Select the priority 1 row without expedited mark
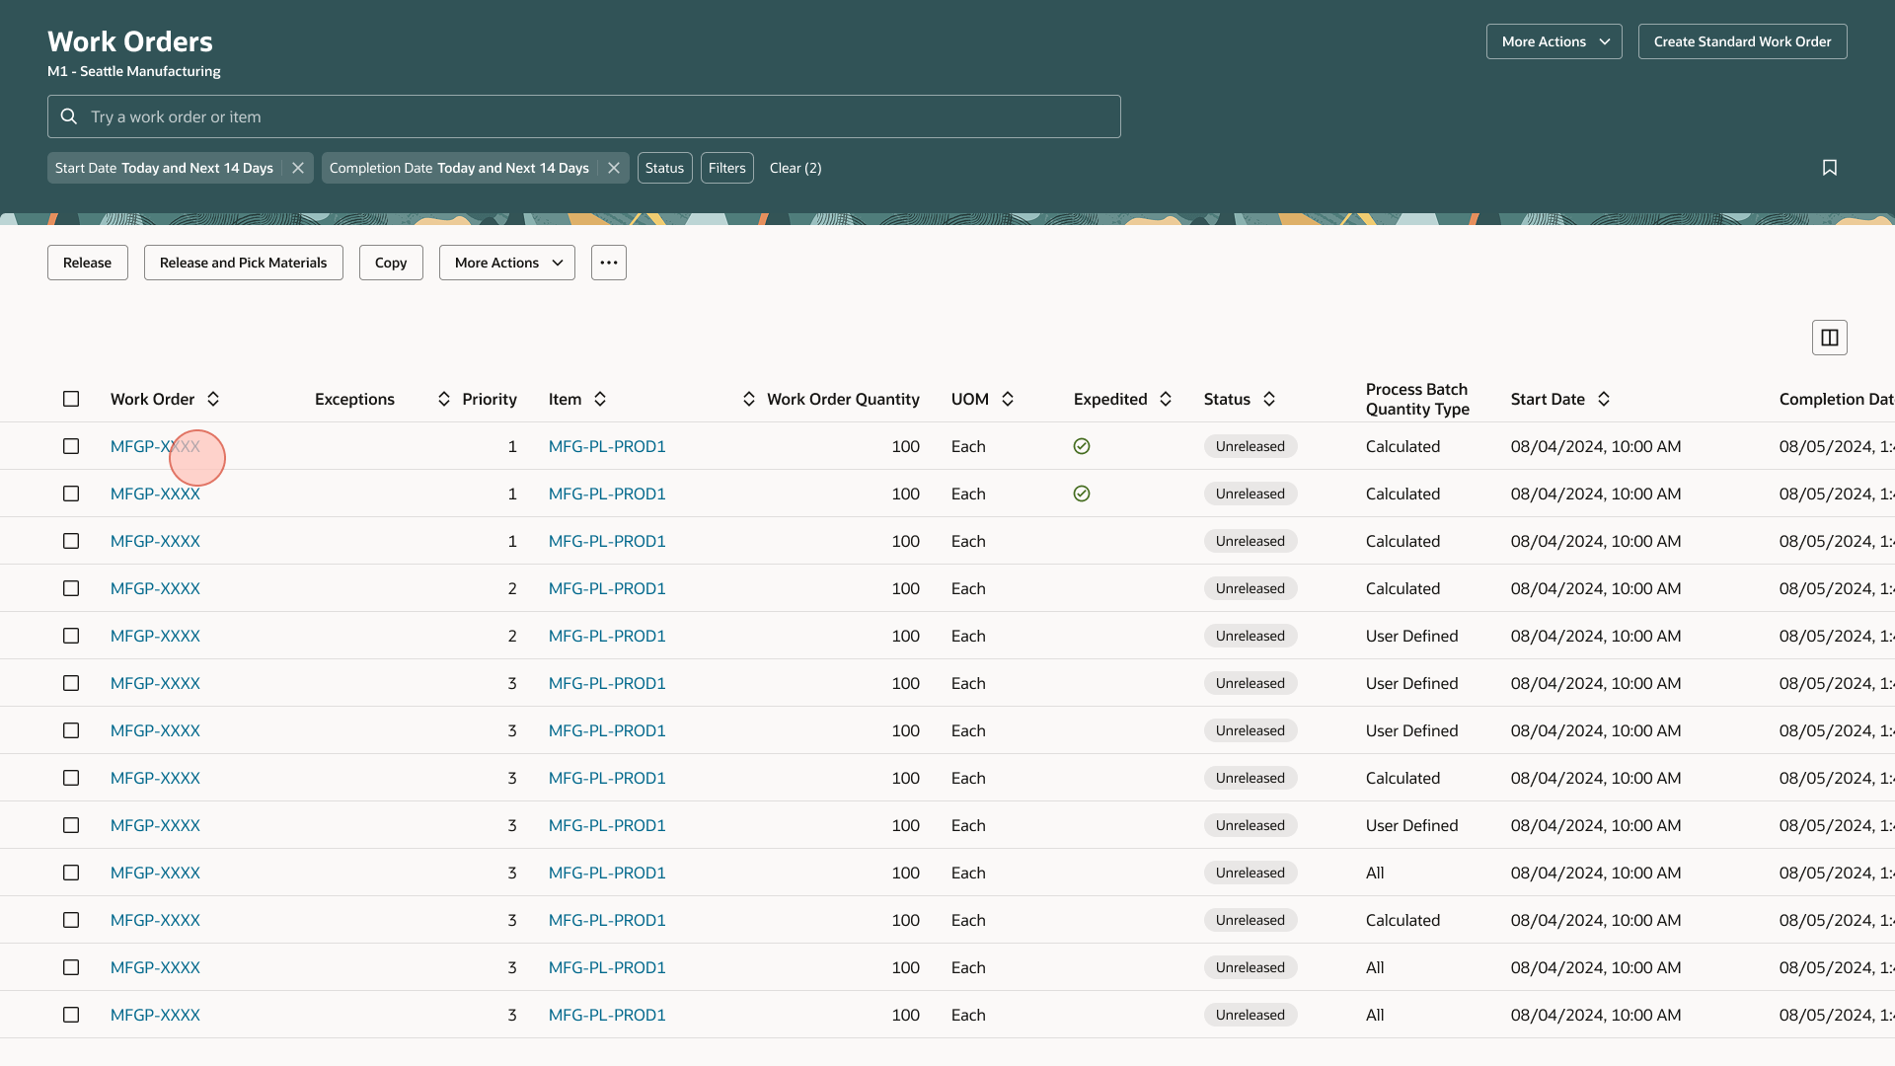This screenshot has width=1895, height=1066. (x=71, y=541)
